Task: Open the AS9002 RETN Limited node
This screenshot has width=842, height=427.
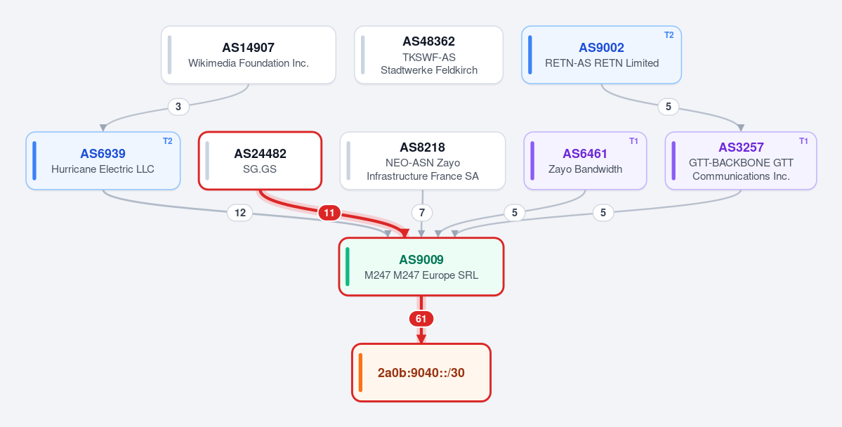Action: (x=601, y=55)
